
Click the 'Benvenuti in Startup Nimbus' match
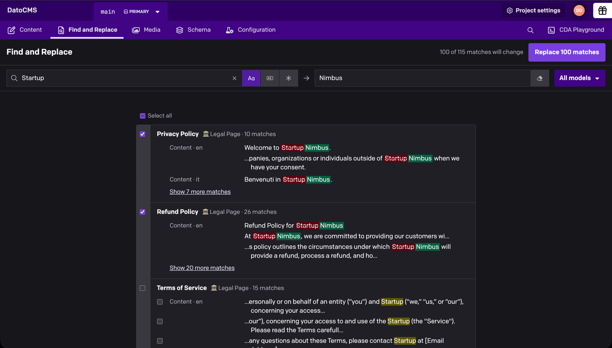click(288, 180)
